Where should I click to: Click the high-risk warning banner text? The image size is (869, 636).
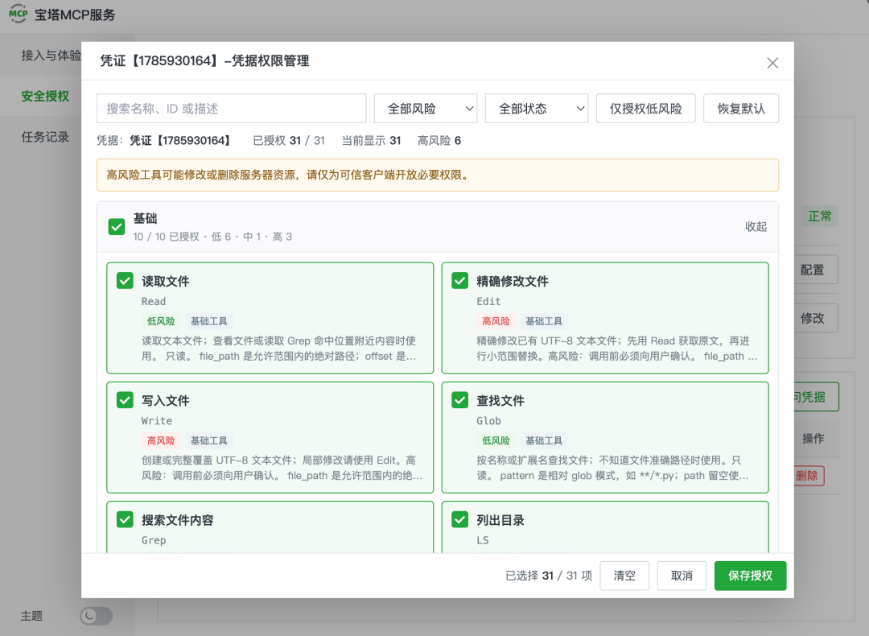pyautogui.click(x=288, y=176)
